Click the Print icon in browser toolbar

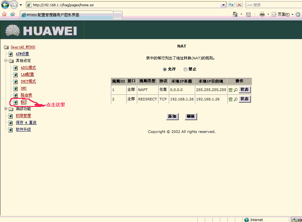coord(262,14)
